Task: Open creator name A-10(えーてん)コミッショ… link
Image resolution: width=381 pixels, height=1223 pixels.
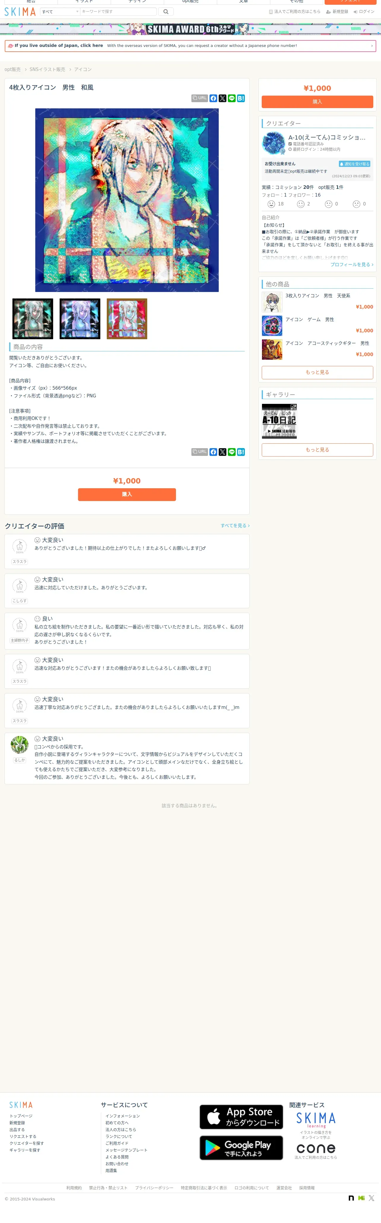Action: (x=327, y=137)
